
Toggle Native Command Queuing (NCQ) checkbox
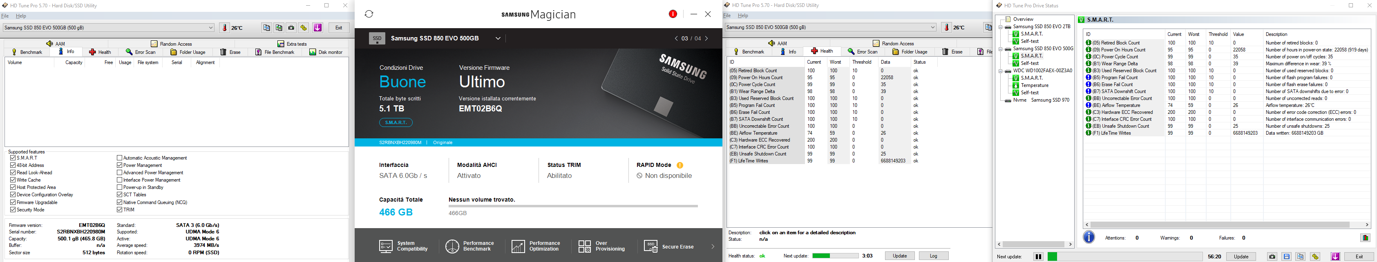[x=120, y=202]
